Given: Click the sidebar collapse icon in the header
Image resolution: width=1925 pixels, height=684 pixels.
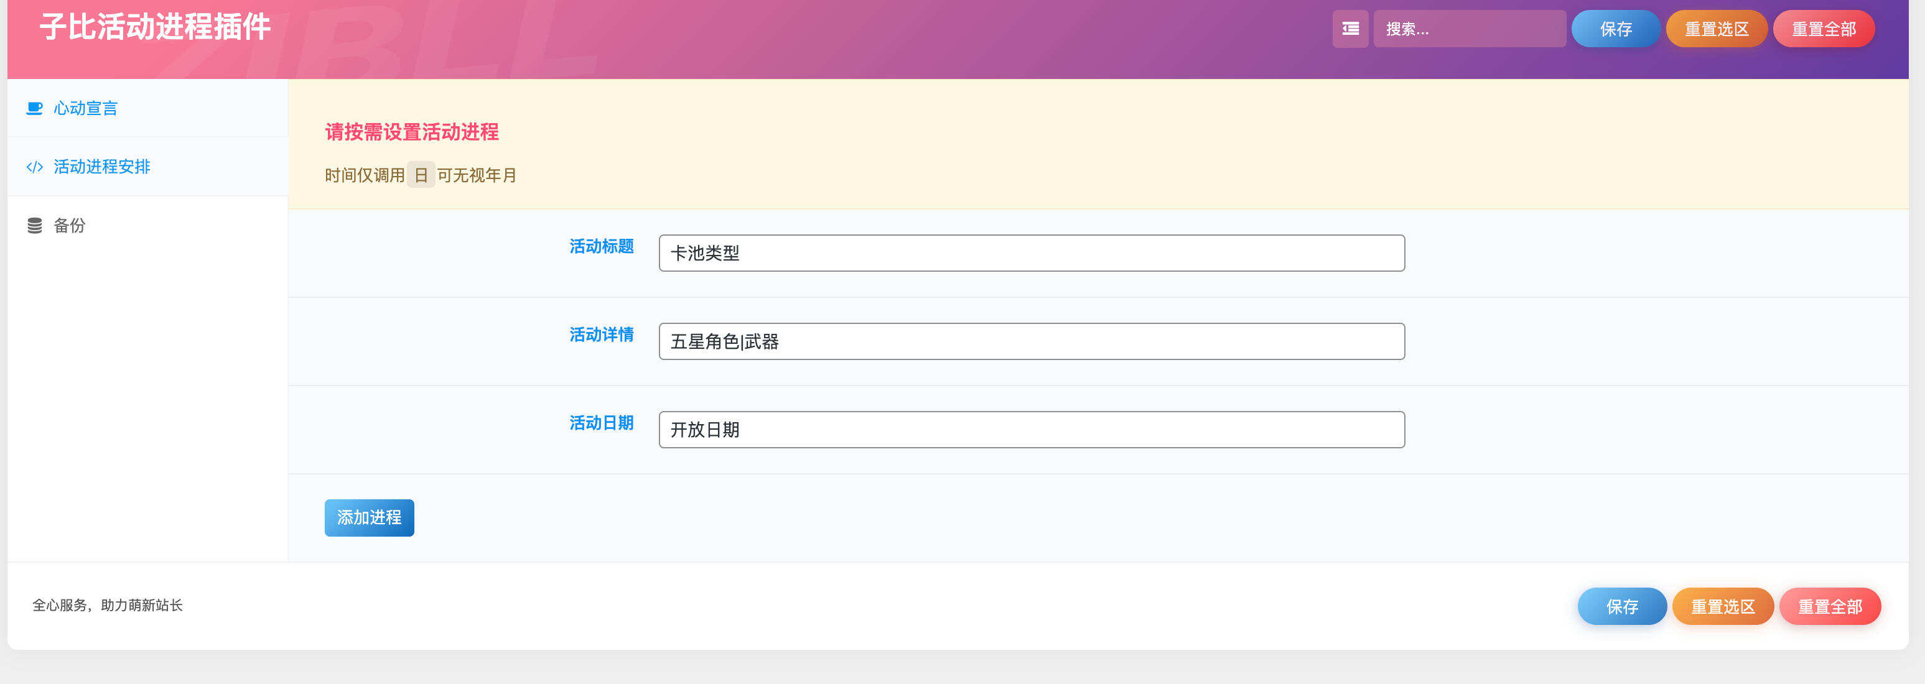Looking at the screenshot, I should [x=1350, y=29].
